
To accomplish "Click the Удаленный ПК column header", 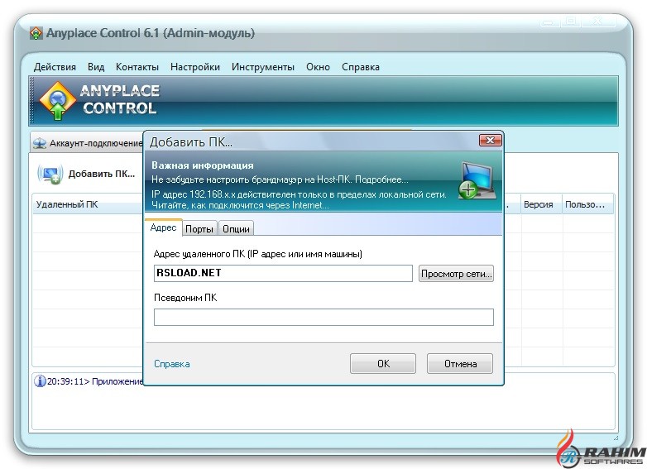I will click(x=88, y=204).
